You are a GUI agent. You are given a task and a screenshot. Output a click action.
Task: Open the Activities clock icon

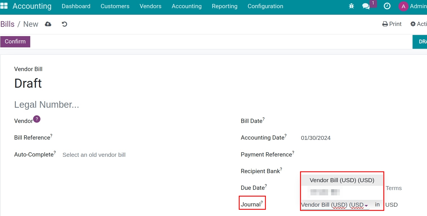click(x=387, y=6)
